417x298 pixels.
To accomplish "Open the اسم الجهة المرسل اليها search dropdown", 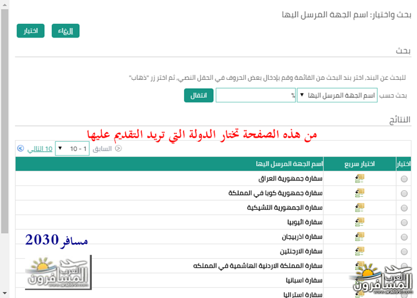I will click(x=337, y=95).
